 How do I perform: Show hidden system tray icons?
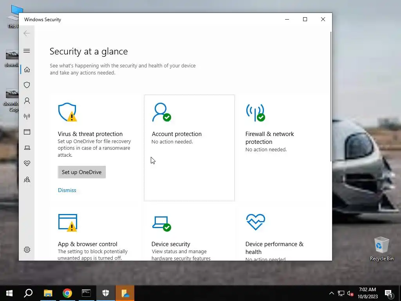pyautogui.click(x=331, y=293)
